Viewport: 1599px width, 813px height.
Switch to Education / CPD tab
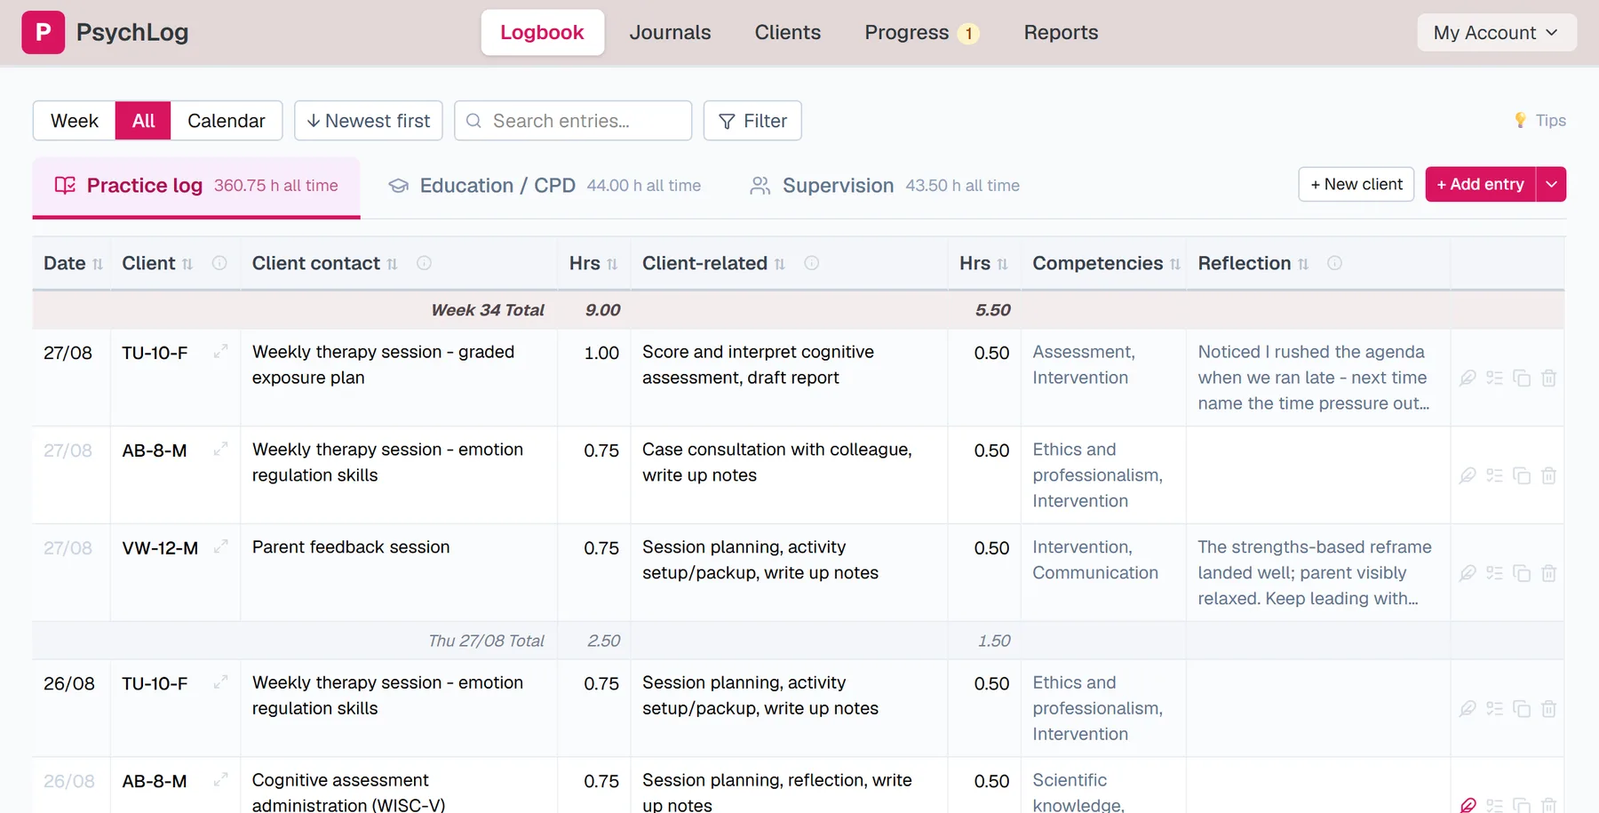pos(545,186)
